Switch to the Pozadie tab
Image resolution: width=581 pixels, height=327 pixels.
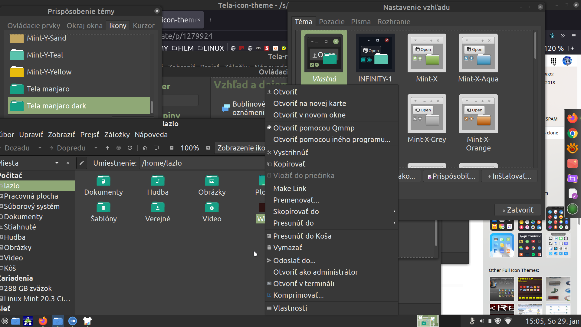pos(332,22)
